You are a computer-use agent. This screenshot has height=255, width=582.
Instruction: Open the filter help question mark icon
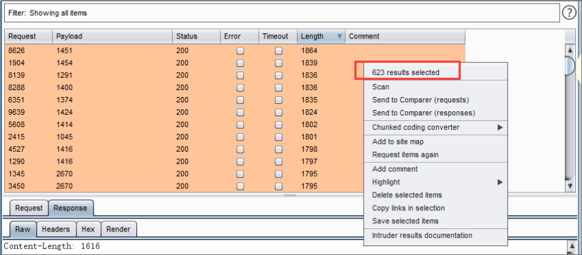click(x=569, y=13)
